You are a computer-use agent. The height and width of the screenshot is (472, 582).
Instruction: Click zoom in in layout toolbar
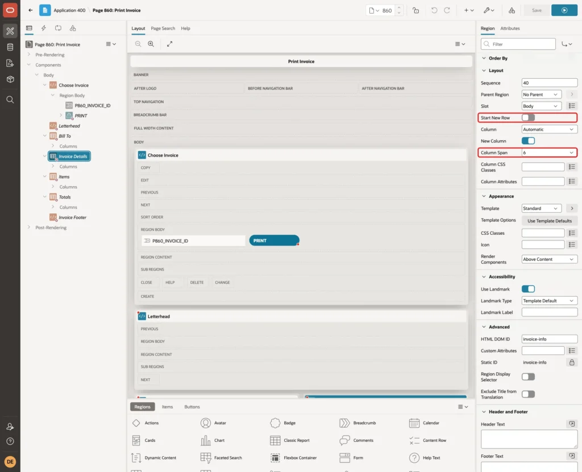pos(151,44)
